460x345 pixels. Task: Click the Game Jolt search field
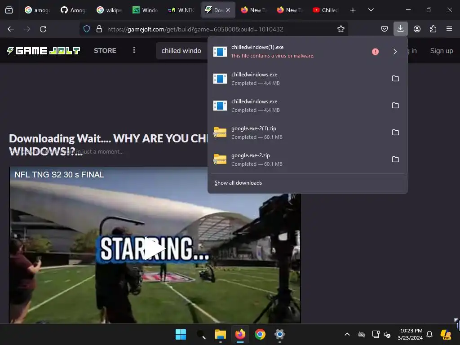[182, 51]
